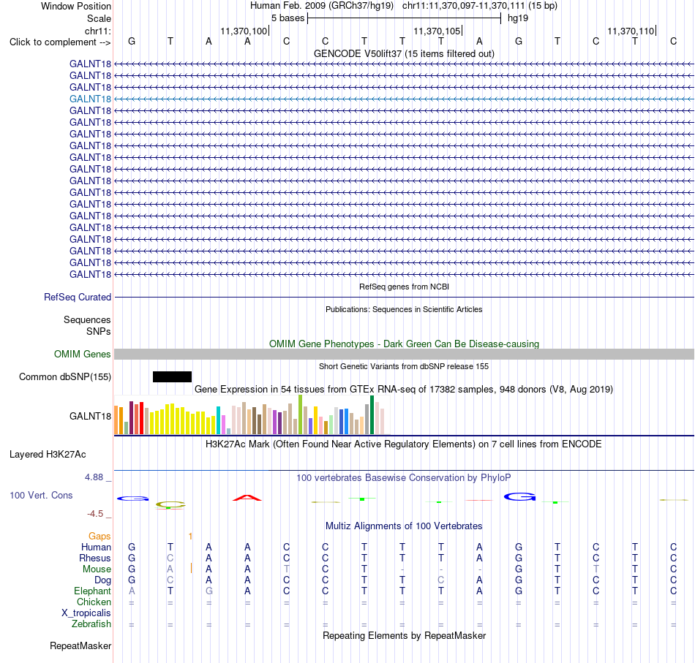Open 100 vertebrates Basewise Conservation by PhyloP

[x=404, y=478]
